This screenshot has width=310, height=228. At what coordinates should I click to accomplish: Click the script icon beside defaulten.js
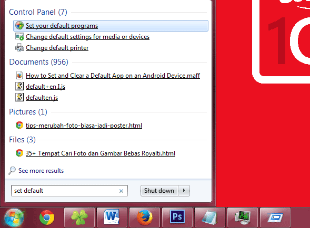tap(19, 97)
